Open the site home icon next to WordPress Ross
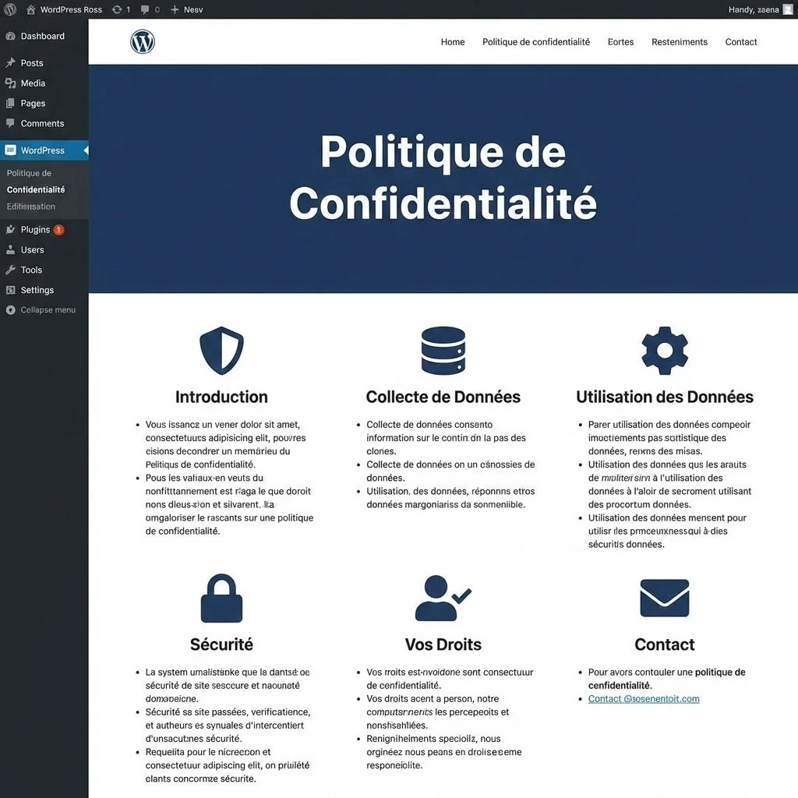Screen dimensions: 798x798 click(30, 9)
